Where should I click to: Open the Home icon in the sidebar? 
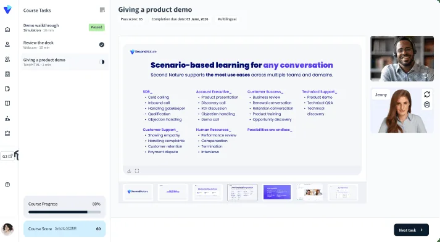point(7,30)
